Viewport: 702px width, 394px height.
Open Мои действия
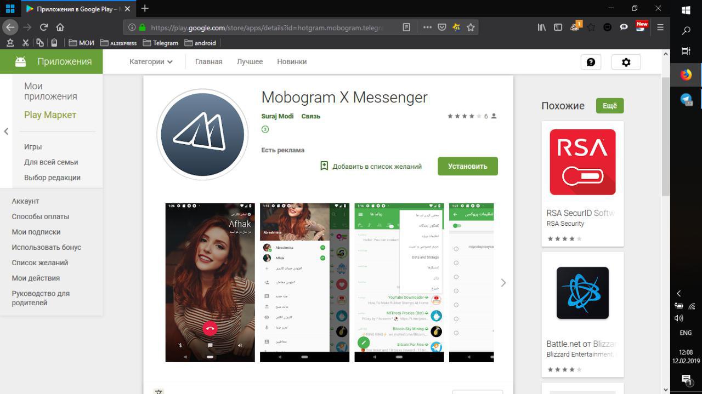click(36, 278)
